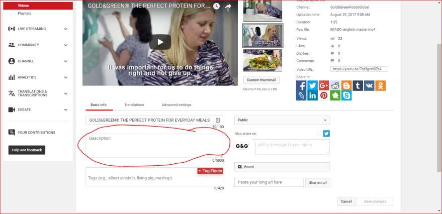Share video to Pinterest

(324, 95)
